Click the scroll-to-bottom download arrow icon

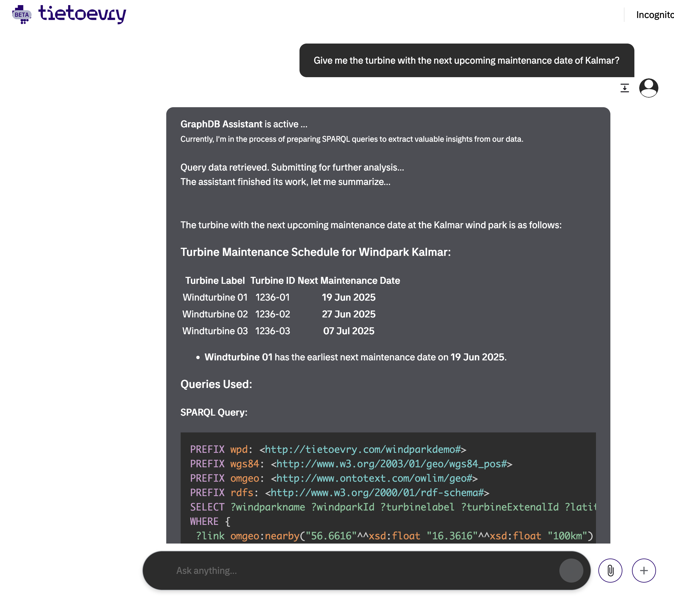pyautogui.click(x=624, y=88)
